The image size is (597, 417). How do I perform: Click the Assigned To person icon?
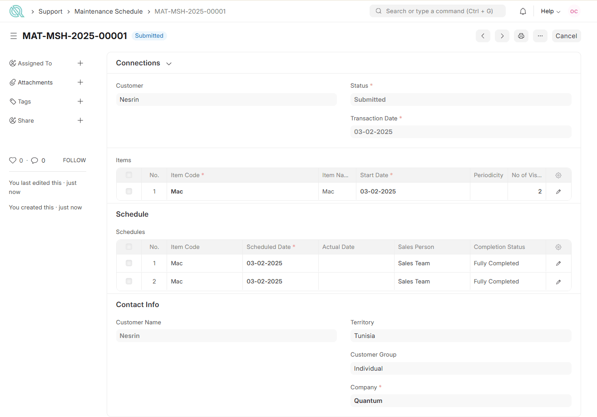pos(13,63)
